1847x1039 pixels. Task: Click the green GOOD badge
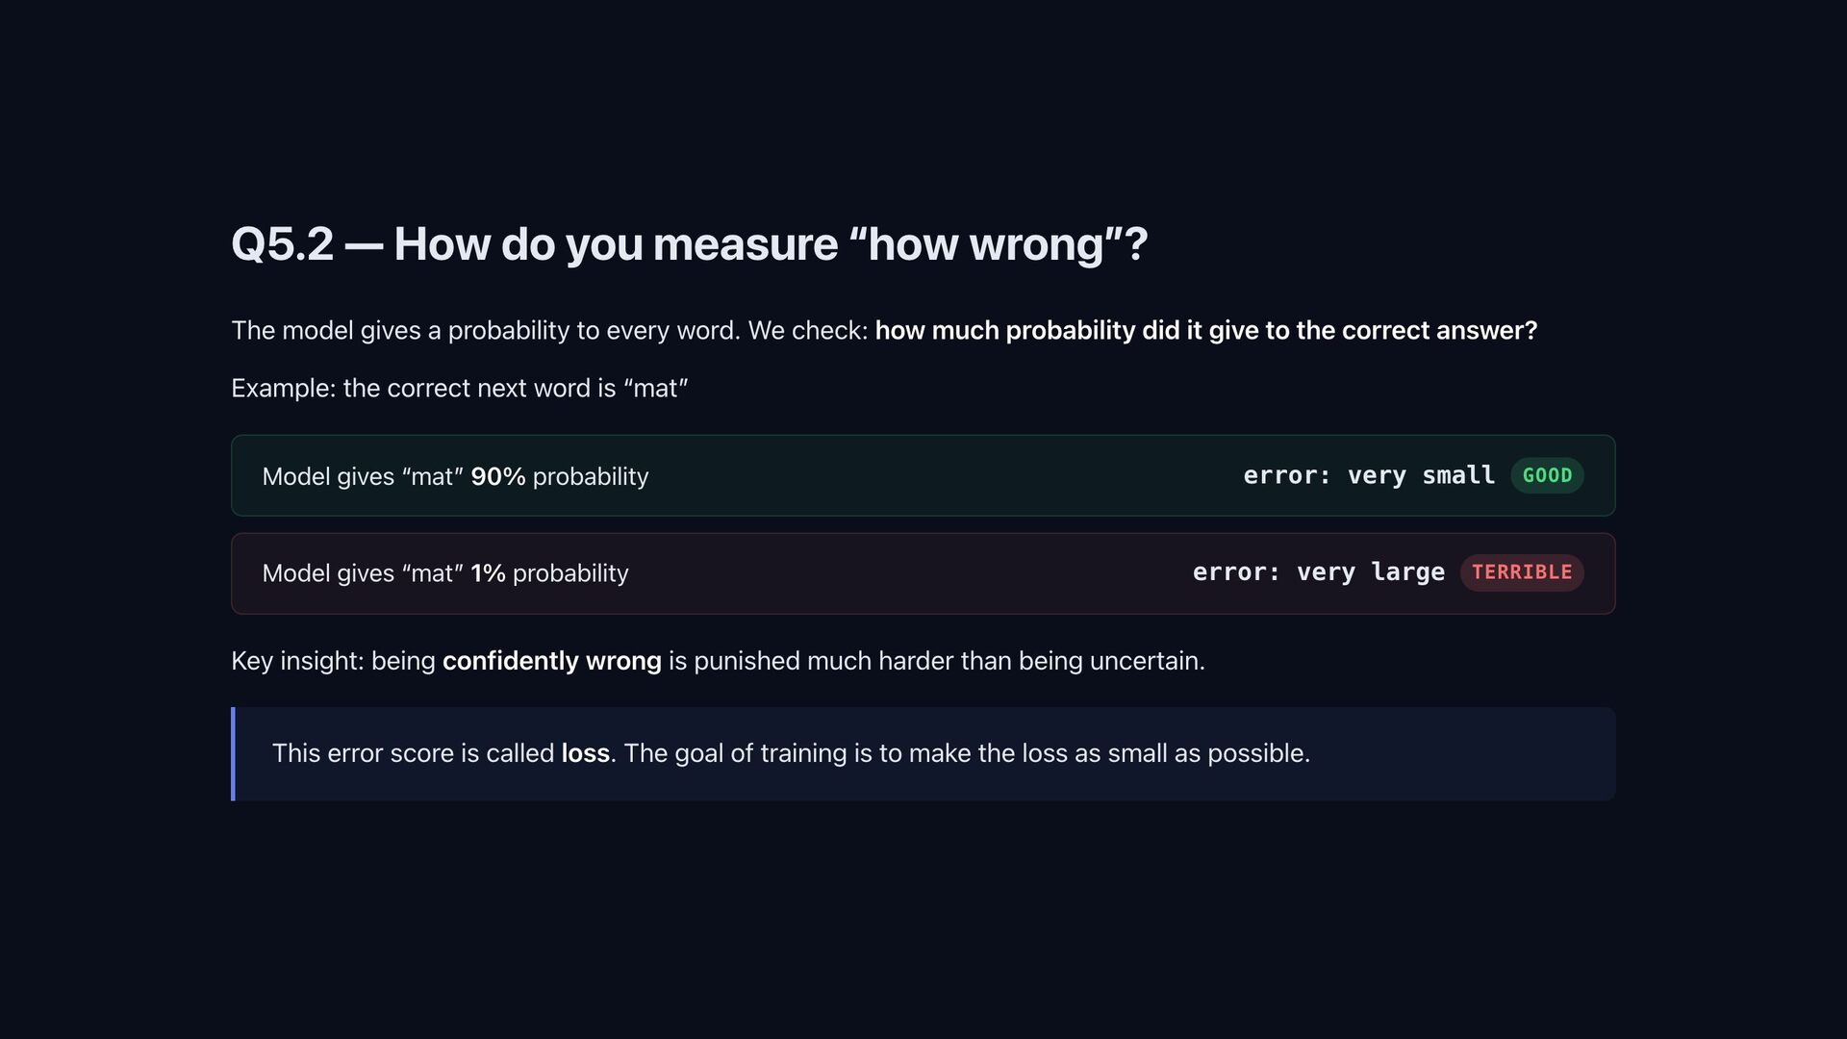[x=1547, y=475]
